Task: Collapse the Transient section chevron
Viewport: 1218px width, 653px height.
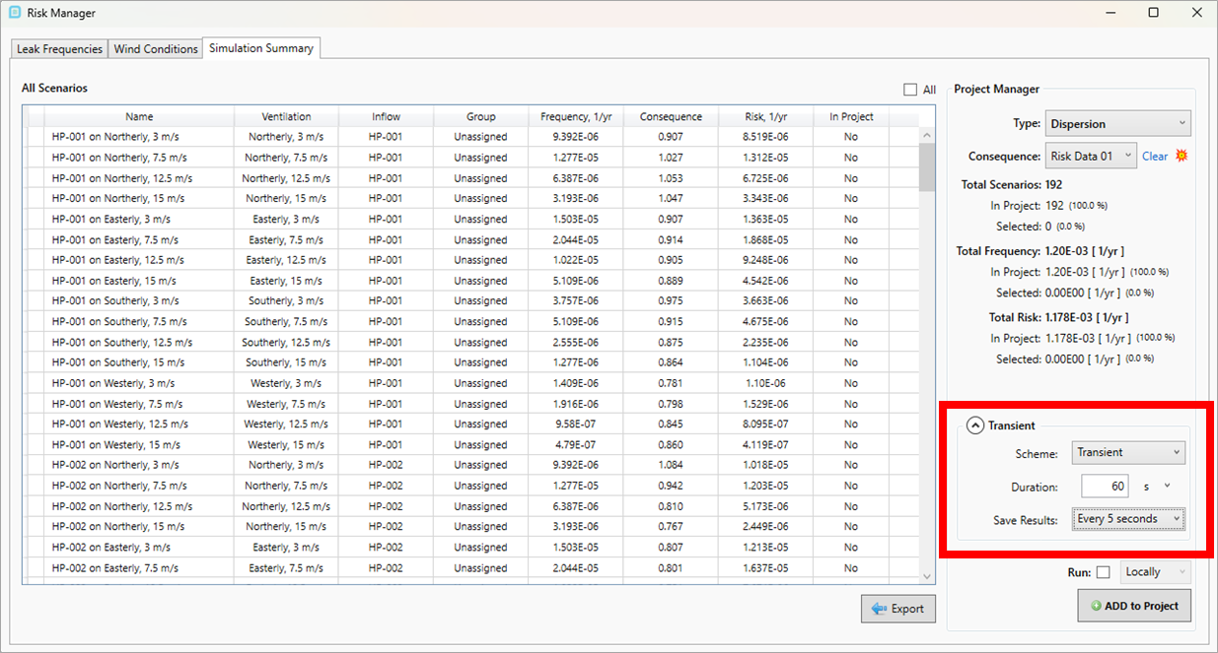Action: pyautogui.click(x=974, y=425)
